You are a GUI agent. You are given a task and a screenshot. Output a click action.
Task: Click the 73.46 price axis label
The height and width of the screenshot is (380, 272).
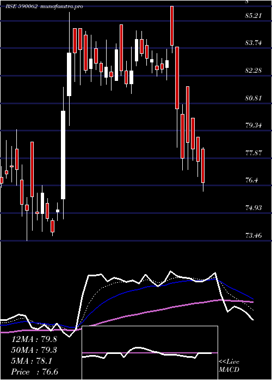254,235
